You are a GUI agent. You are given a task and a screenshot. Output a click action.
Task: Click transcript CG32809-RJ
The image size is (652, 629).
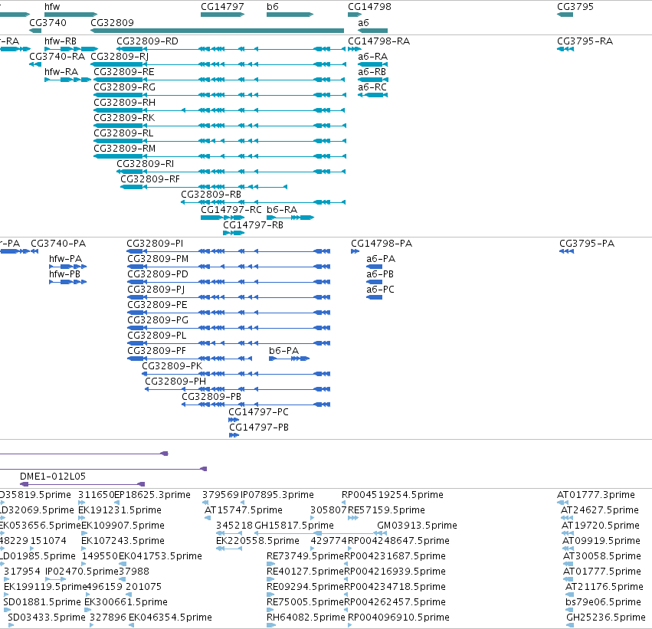pos(120,57)
